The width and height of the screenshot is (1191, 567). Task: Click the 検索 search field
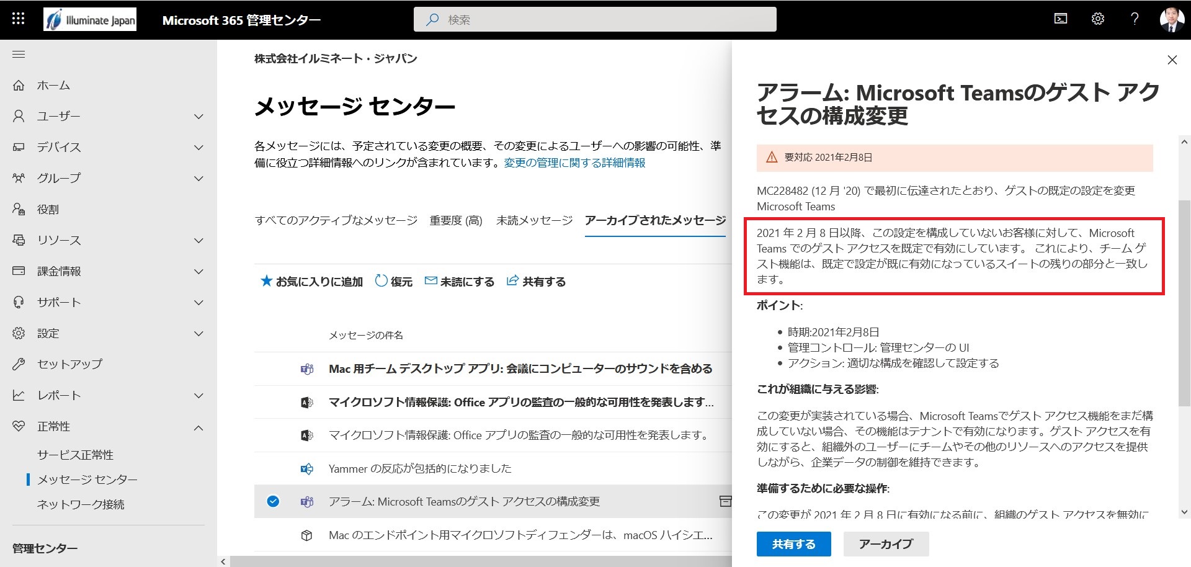click(x=595, y=19)
